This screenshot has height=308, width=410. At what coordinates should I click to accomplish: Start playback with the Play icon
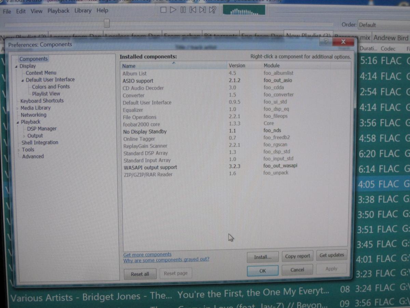click(x=173, y=10)
